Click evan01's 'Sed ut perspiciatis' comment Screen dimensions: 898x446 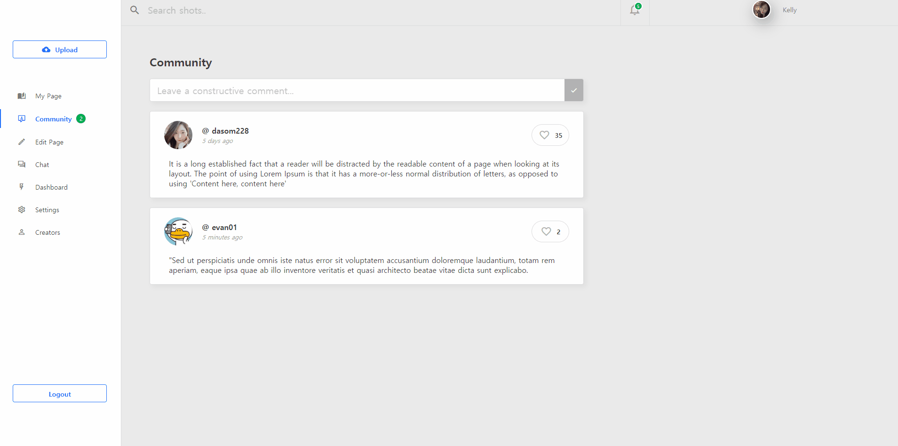[362, 265]
